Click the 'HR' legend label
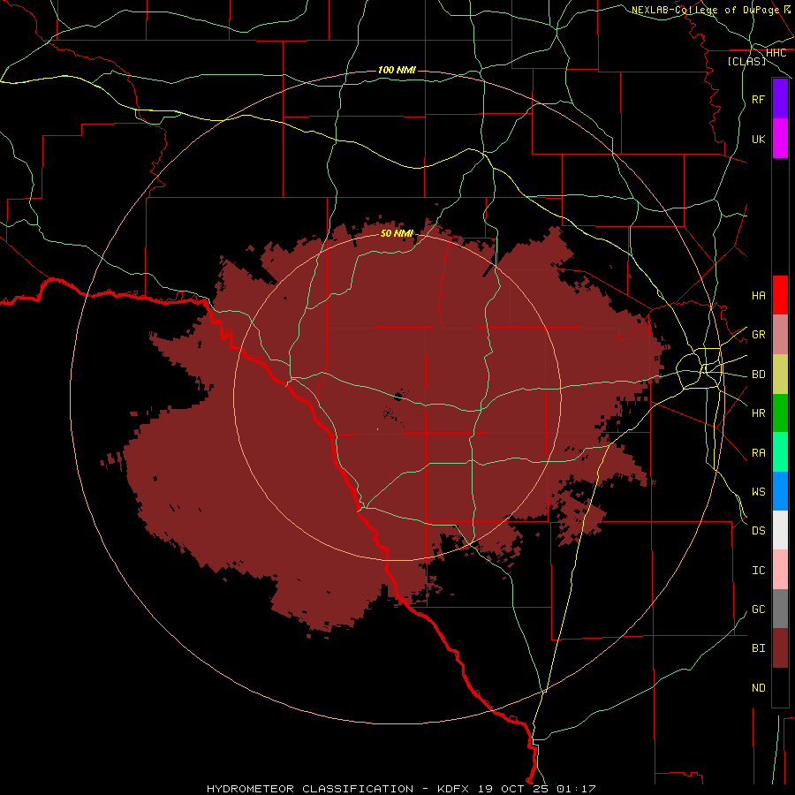 (x=759, y=413)
